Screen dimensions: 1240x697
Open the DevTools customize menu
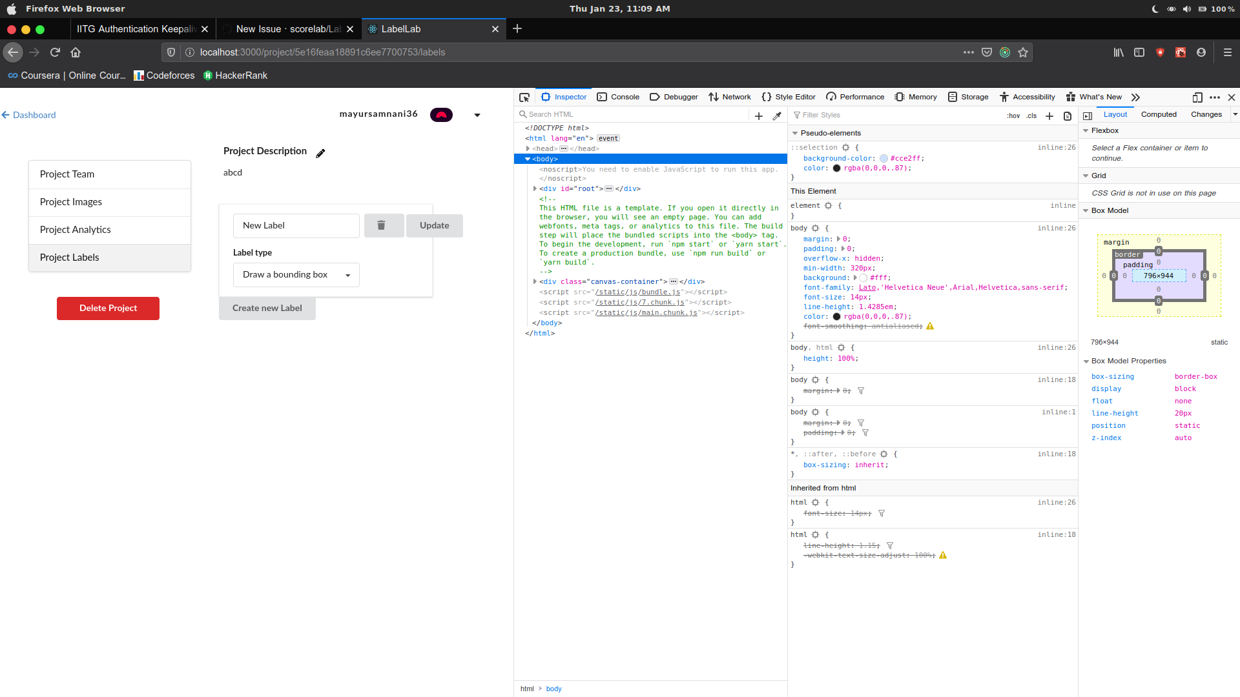pyautogui.click(x=1215, y=97)
